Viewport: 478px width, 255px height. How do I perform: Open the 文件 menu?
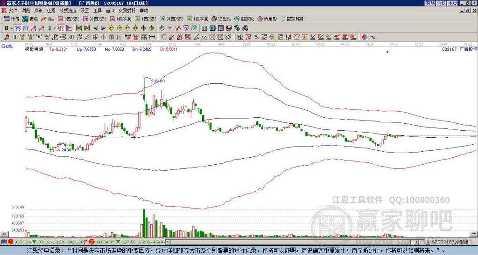[x=13, y=11]
